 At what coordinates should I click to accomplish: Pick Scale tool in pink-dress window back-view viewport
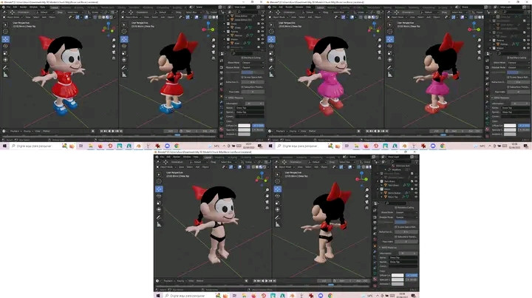pyautogui.click(x=390, y=53)
